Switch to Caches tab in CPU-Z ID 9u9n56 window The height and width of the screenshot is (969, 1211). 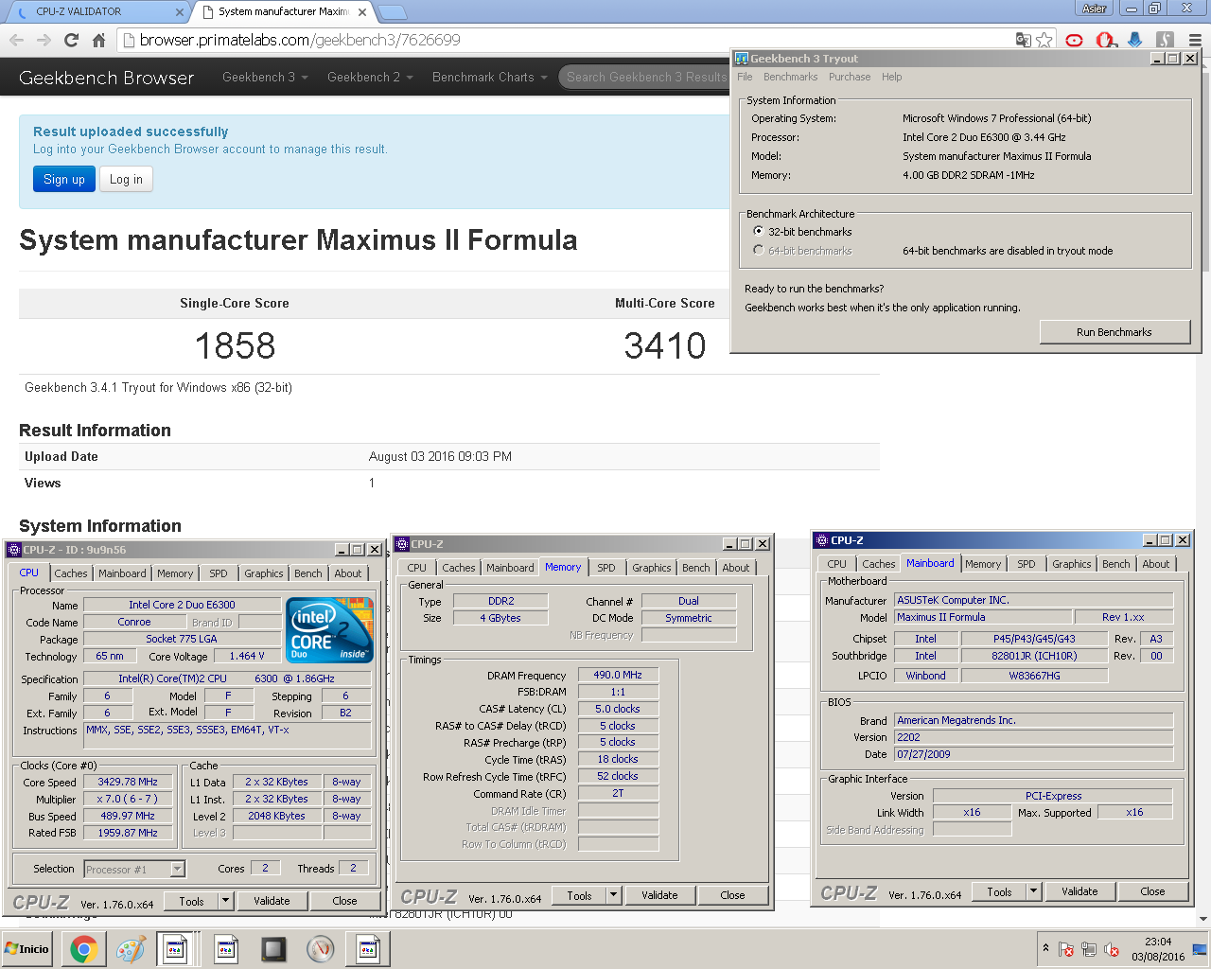point(71,573)
